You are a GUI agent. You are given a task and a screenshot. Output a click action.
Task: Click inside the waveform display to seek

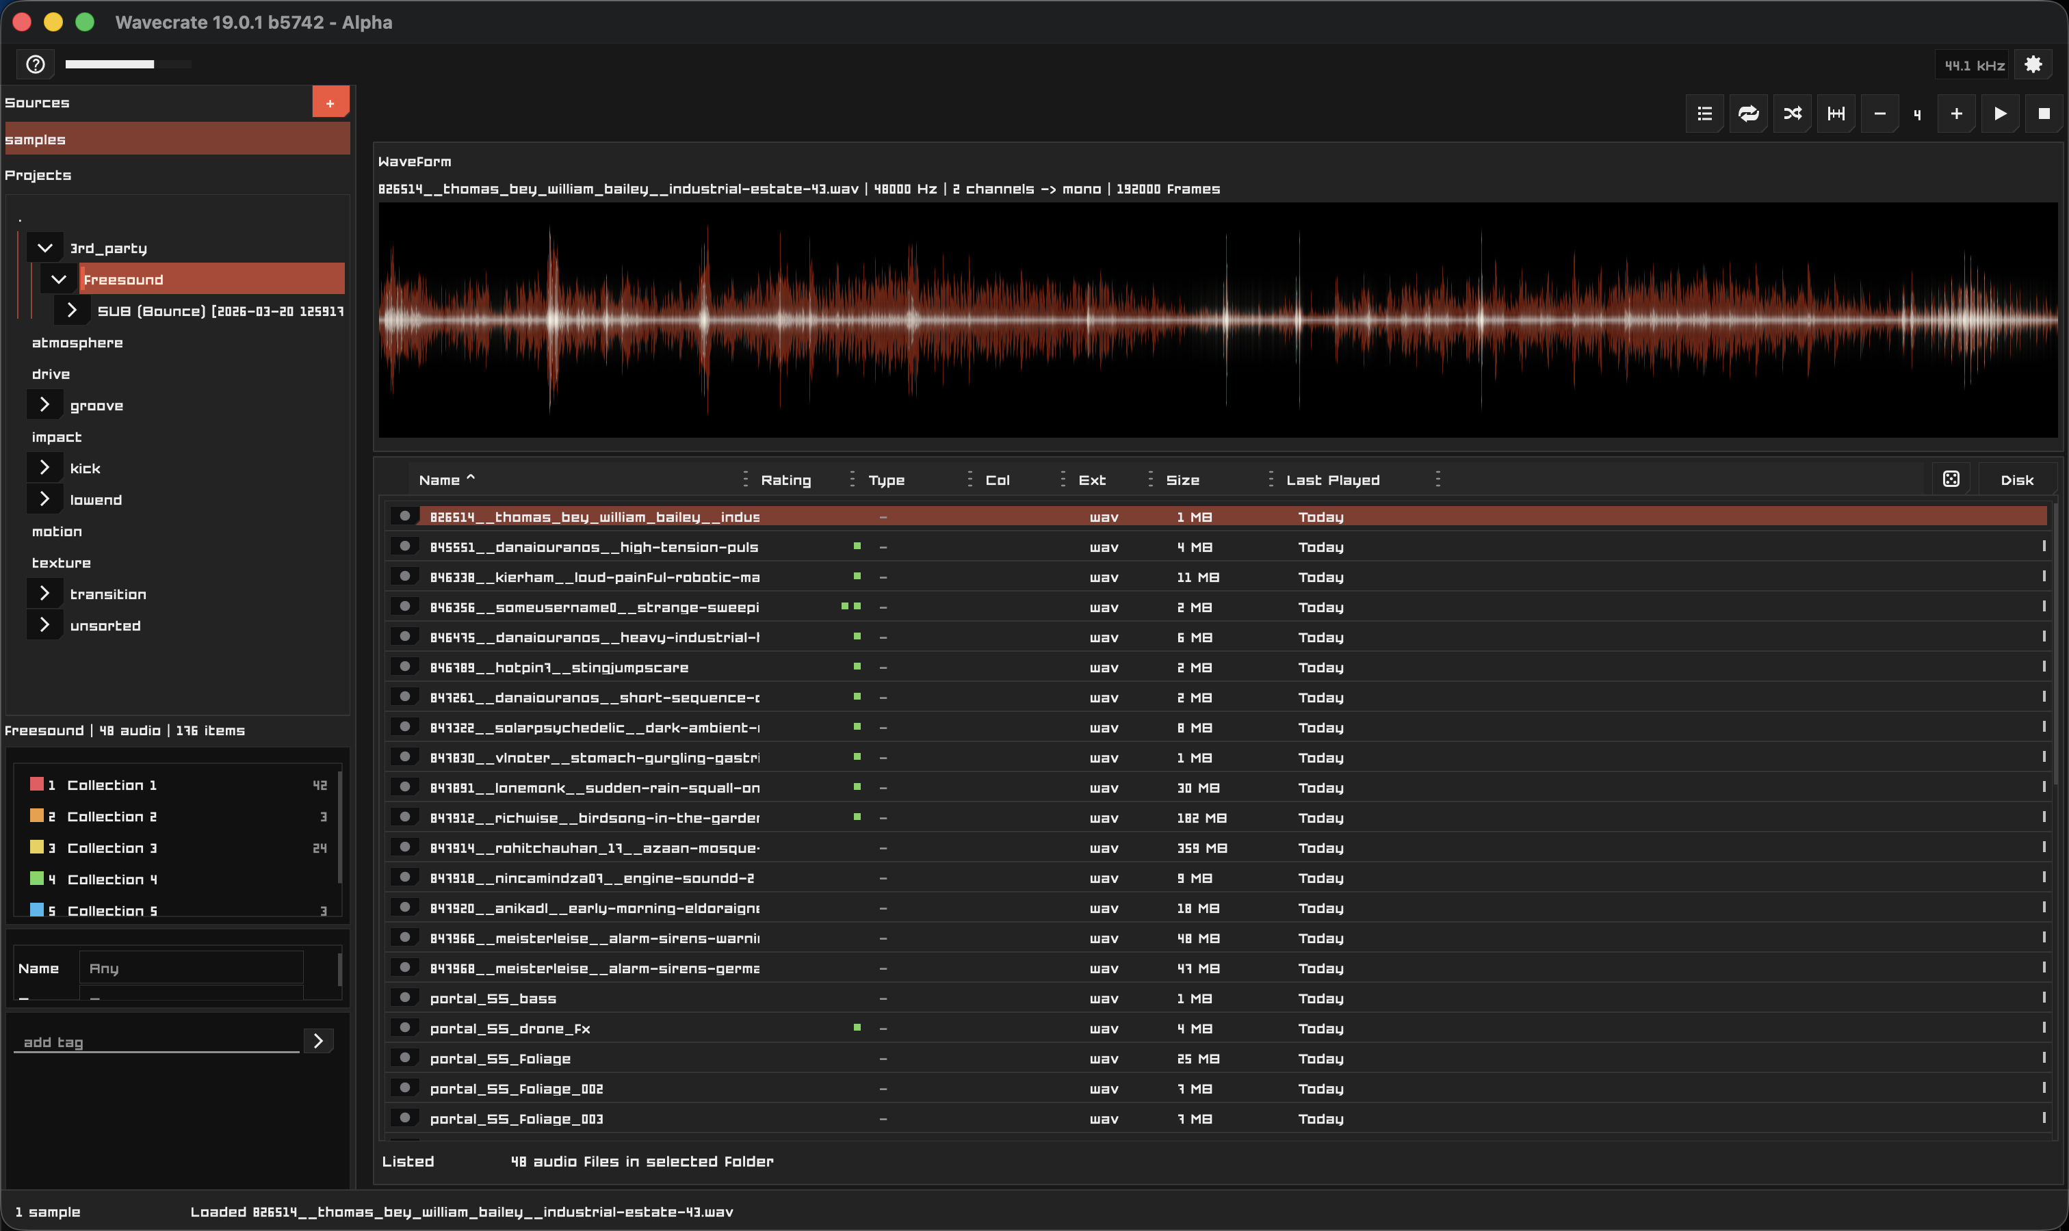point(1217,319)
